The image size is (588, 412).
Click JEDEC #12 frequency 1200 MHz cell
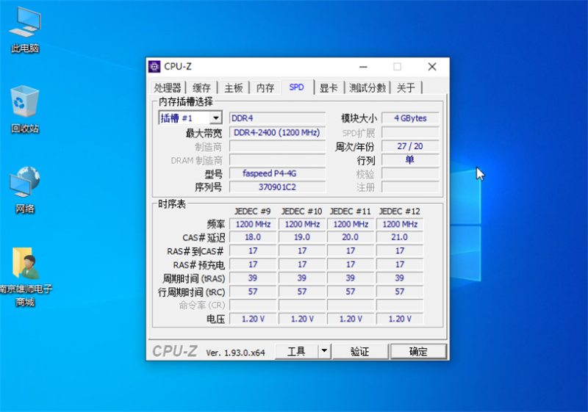coord(400,224)
